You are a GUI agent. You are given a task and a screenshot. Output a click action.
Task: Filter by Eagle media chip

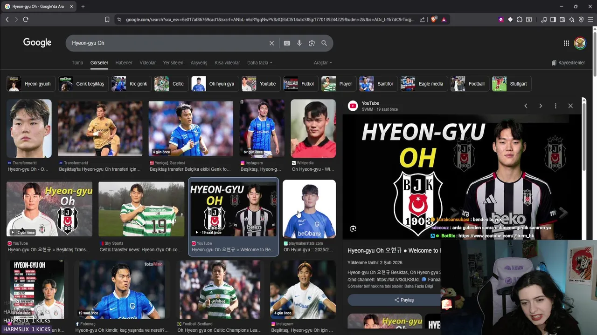coord(424,84)
